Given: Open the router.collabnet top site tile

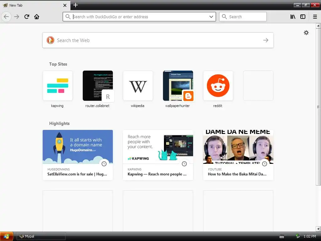Looking at the screenshot, I should tap(98, 86).
